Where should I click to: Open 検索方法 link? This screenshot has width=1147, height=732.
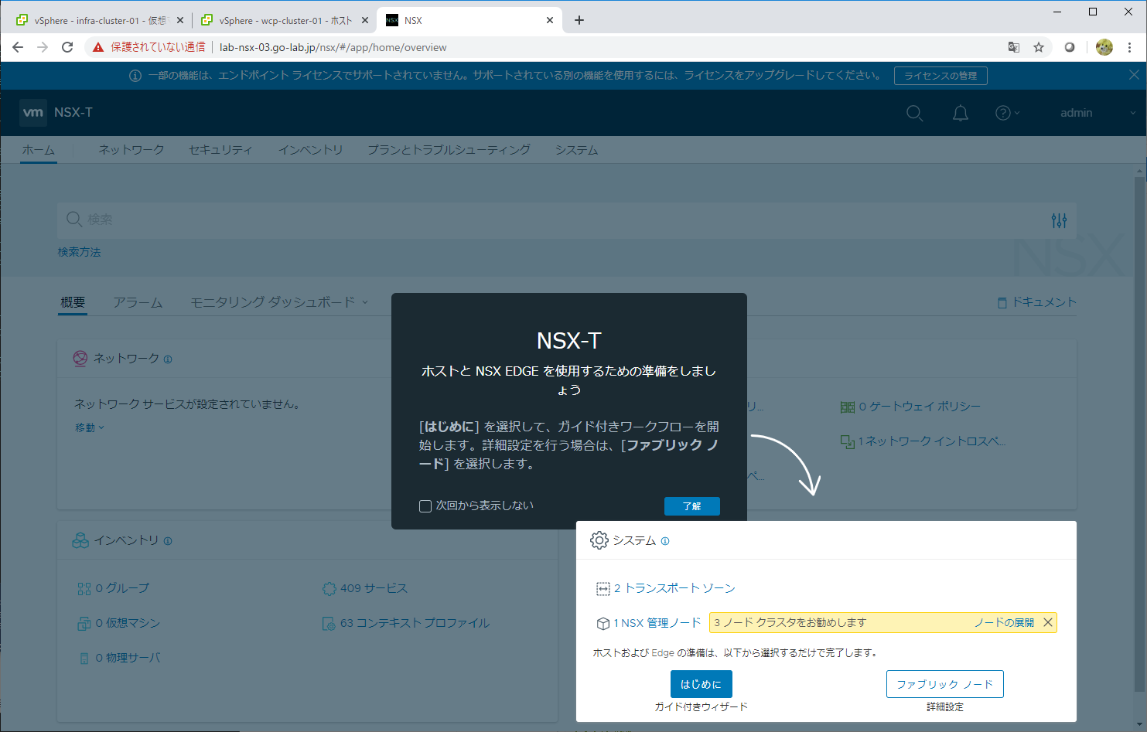[79, 252]
